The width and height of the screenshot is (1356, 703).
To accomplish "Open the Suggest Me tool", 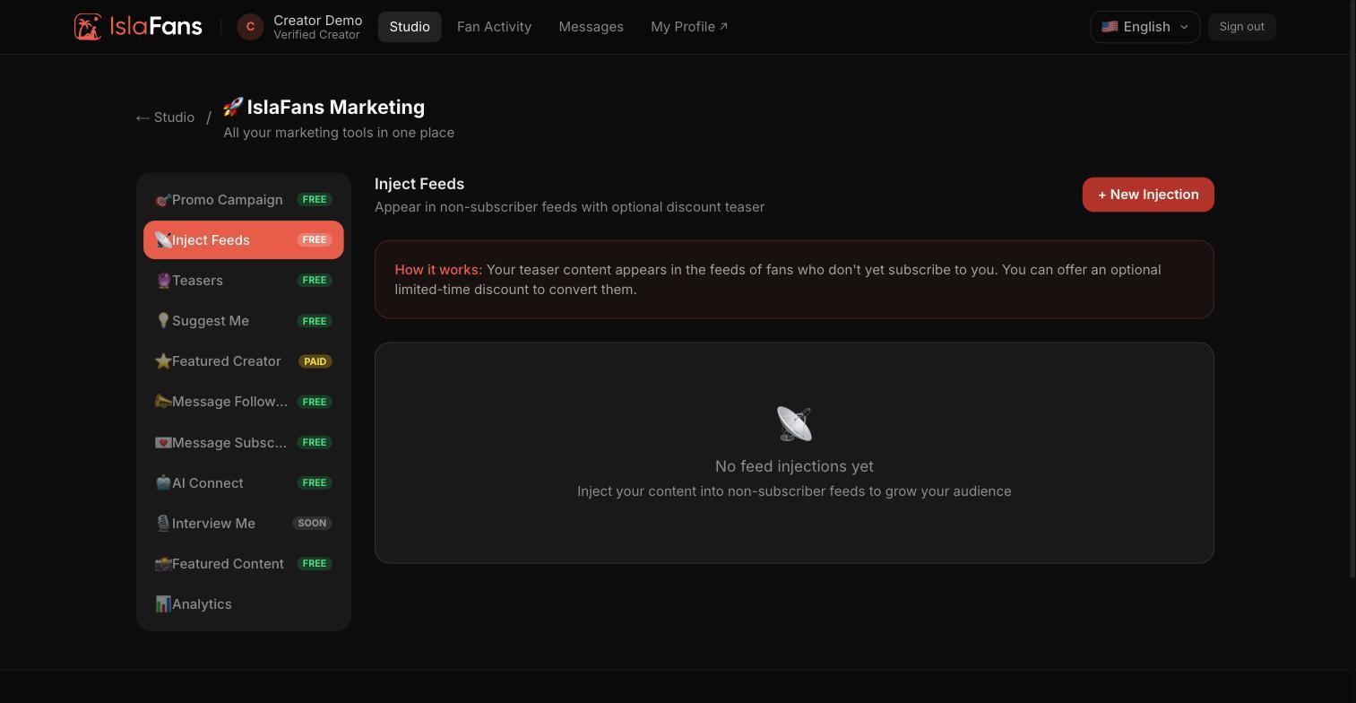I will [244, 321].
